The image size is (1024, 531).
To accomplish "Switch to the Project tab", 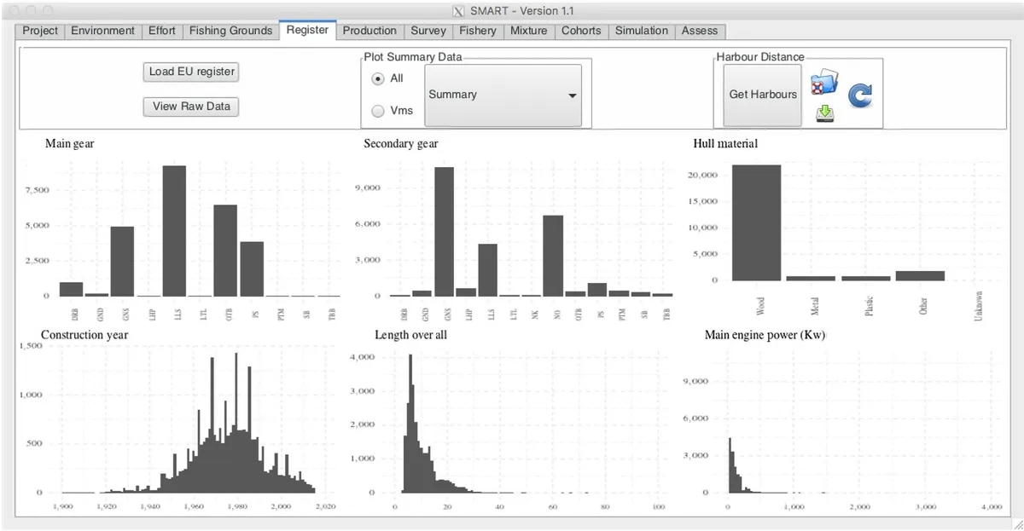I will (40, 31).
